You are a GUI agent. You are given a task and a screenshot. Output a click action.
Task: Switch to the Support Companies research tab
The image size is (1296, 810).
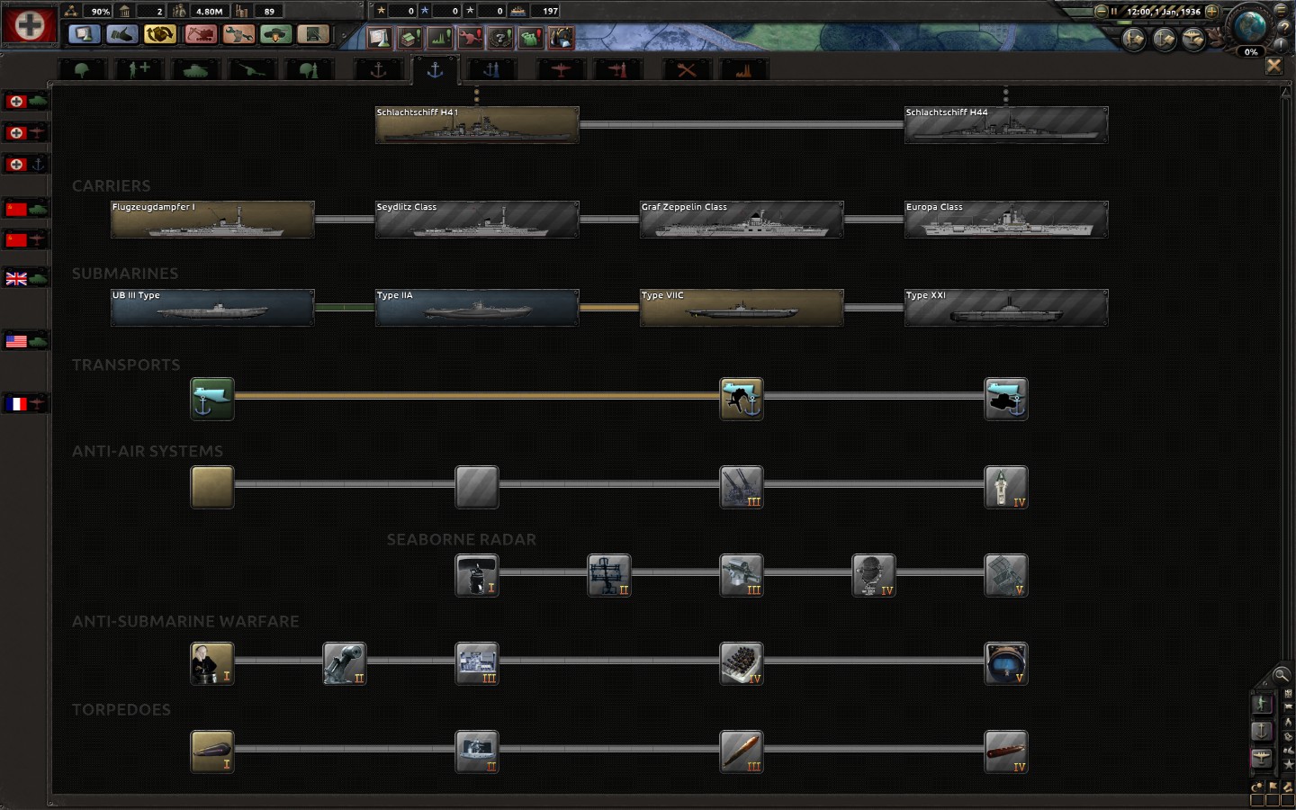pos(139,69)
